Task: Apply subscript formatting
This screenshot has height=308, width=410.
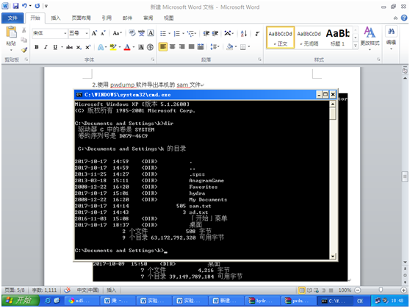Action: (x=79, y=47)
